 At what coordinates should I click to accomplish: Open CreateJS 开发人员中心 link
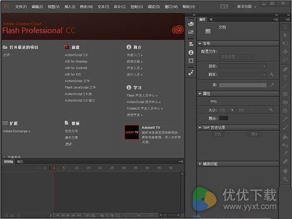pos(145,109)
